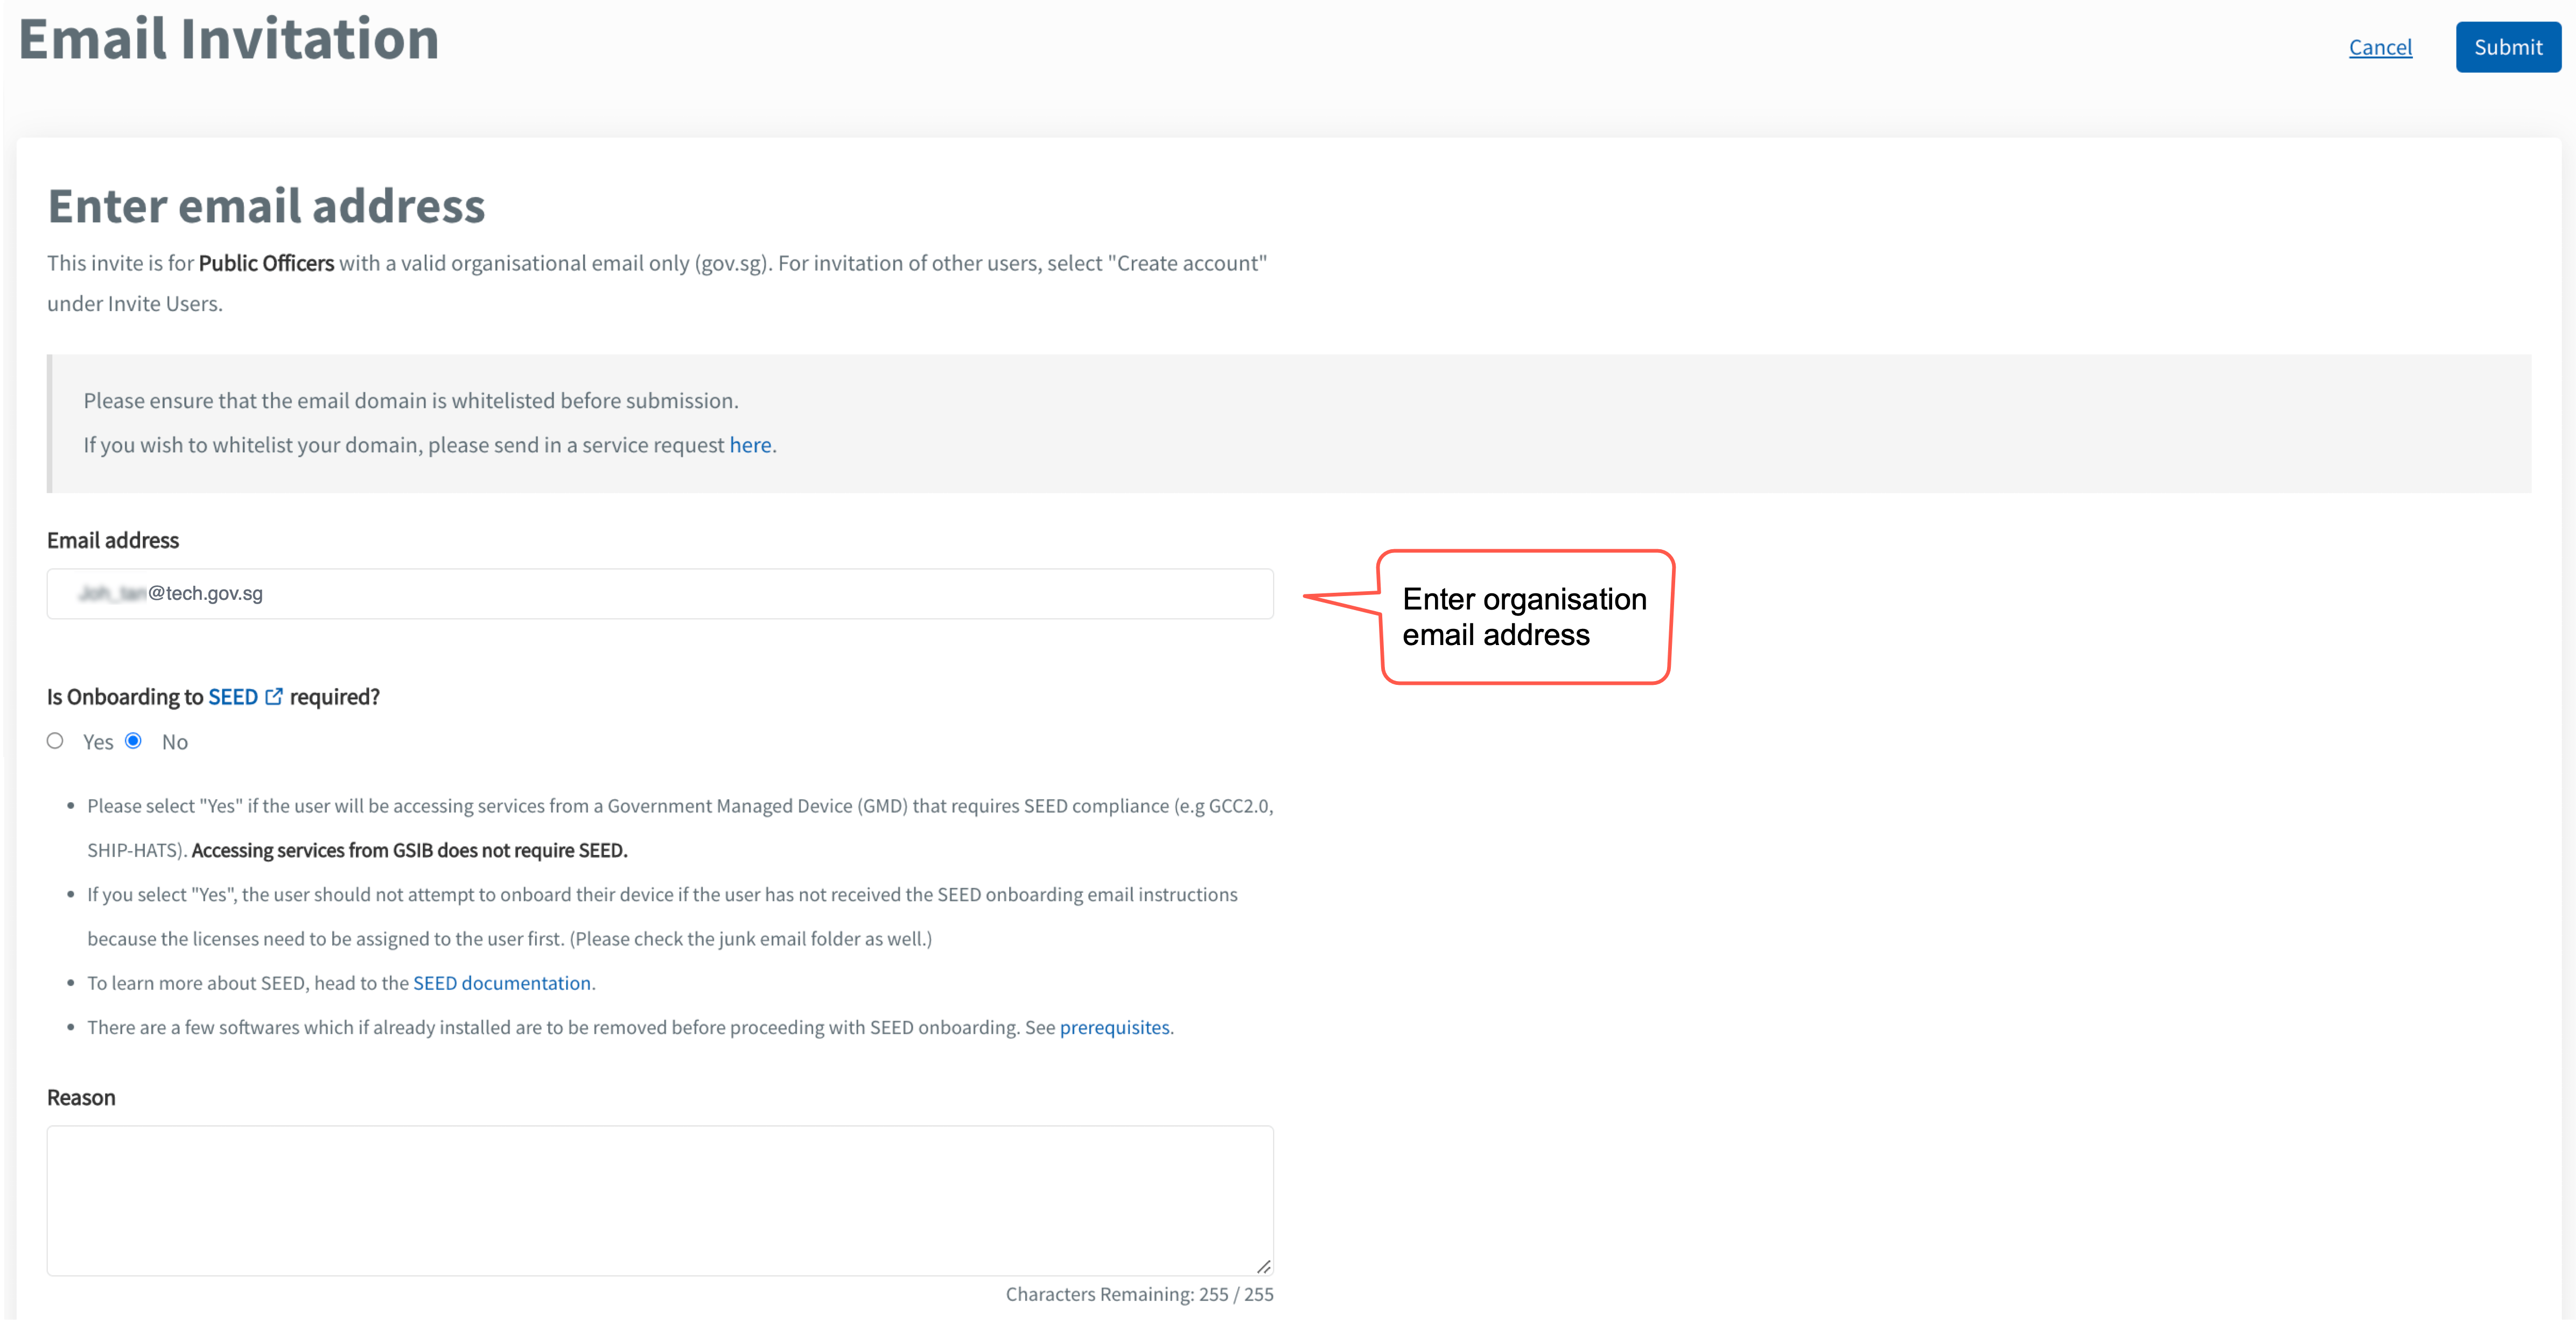Click the 'Email address' field label
Screen dimensions: 2576x1331
point(113,540)
